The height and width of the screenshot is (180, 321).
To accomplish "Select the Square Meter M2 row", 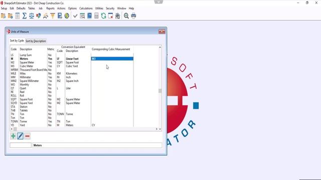I will pos(72,62).
